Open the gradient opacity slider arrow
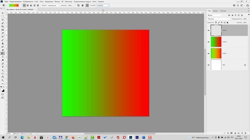 [73, 5]
